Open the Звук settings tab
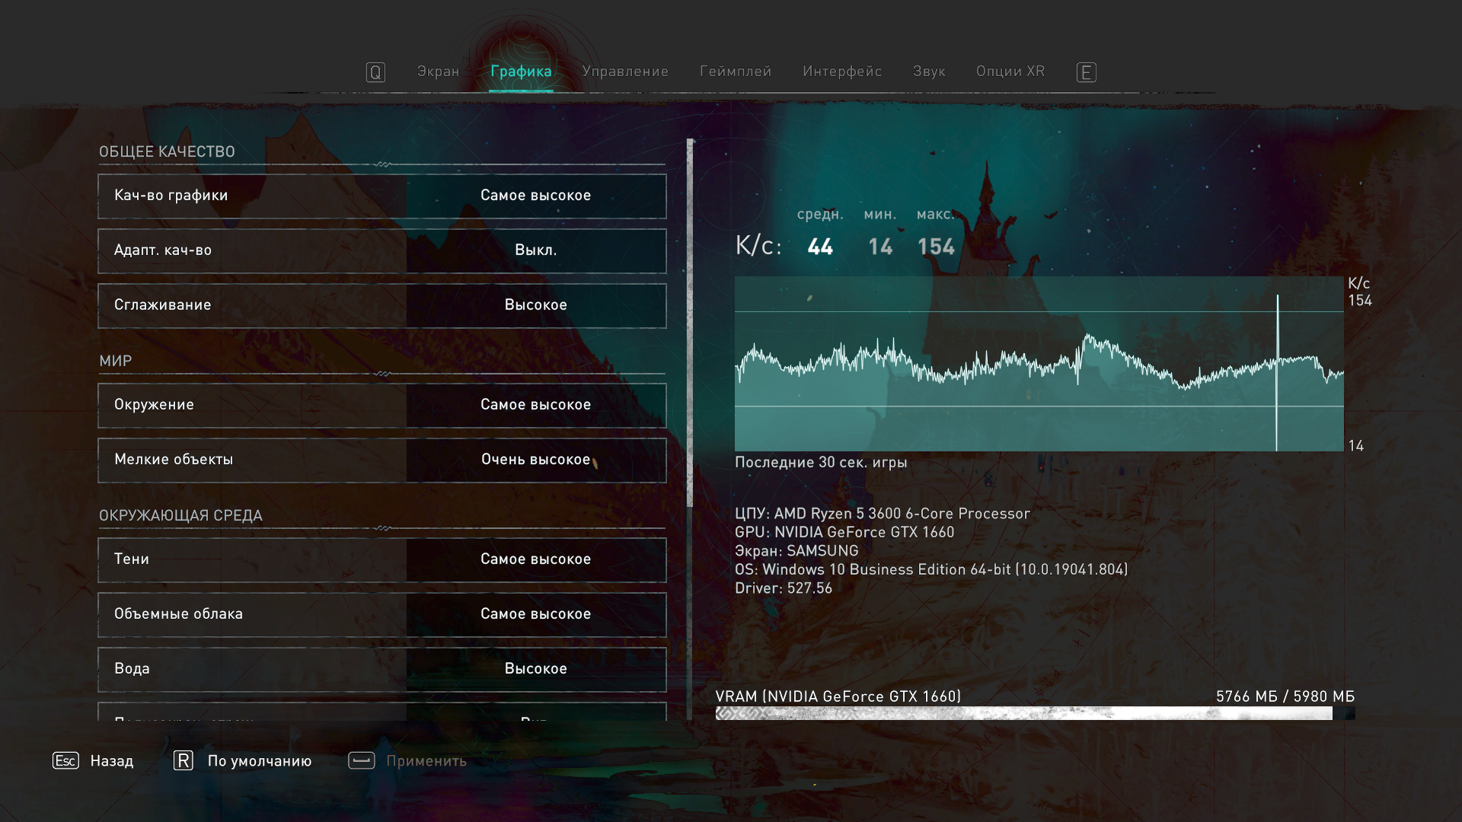 [929, 72]
